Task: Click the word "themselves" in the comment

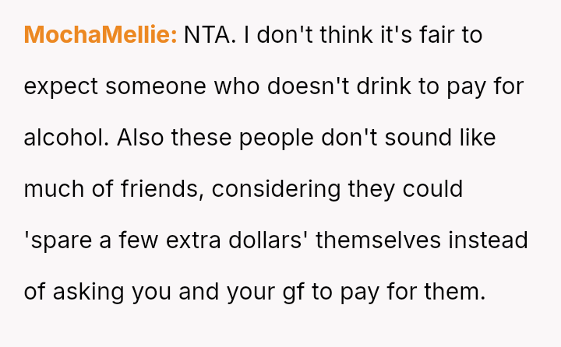Action: 379,240
